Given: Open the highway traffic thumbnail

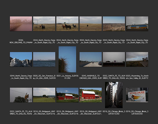Looking at the screenshot, I should (91, 60).
